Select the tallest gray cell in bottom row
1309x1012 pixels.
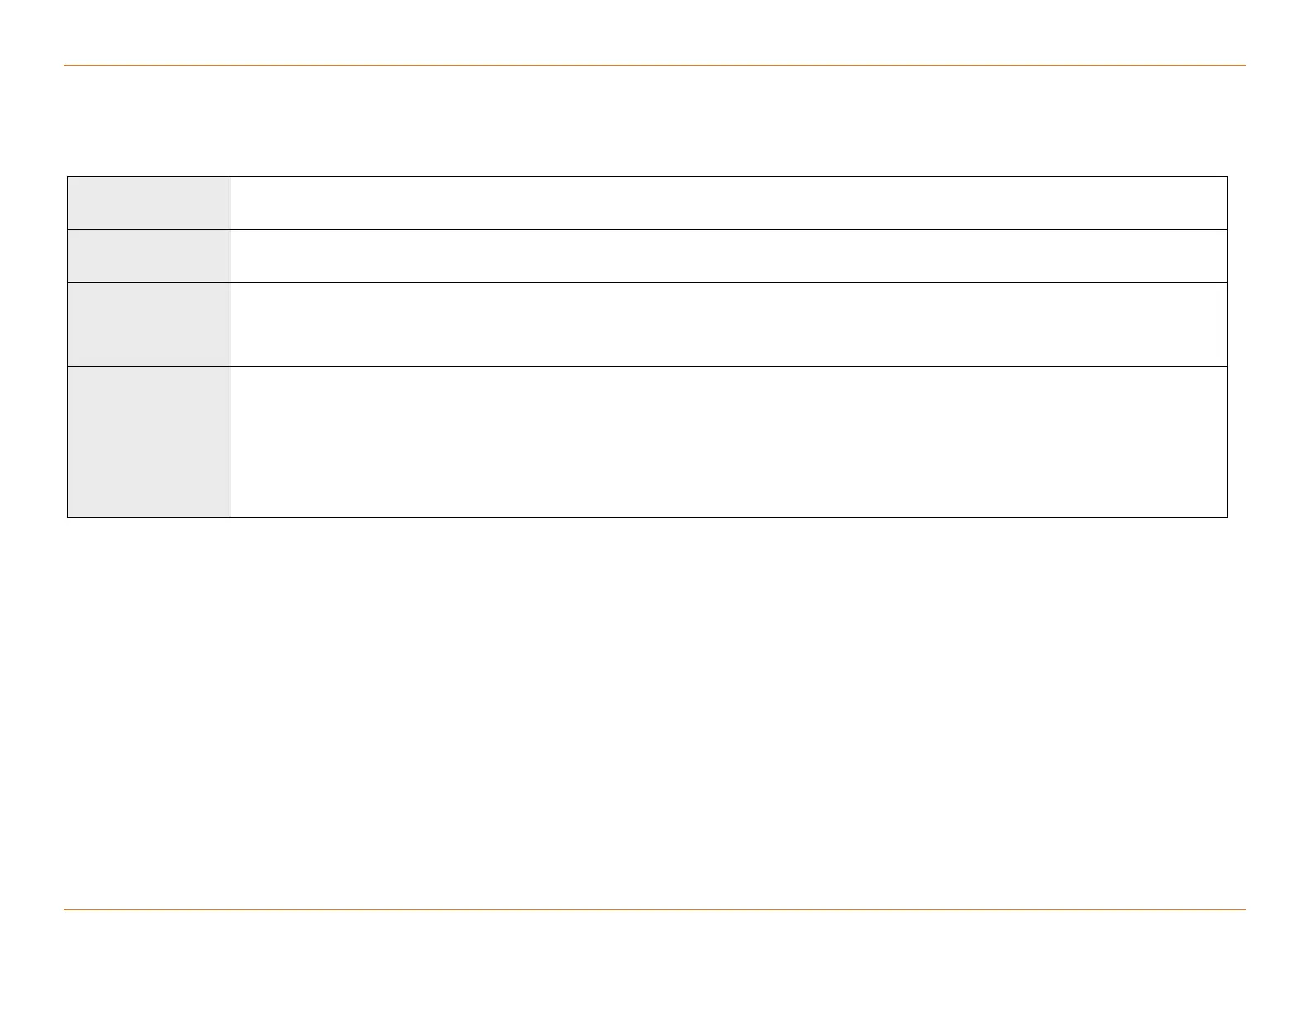pos(149,442)
